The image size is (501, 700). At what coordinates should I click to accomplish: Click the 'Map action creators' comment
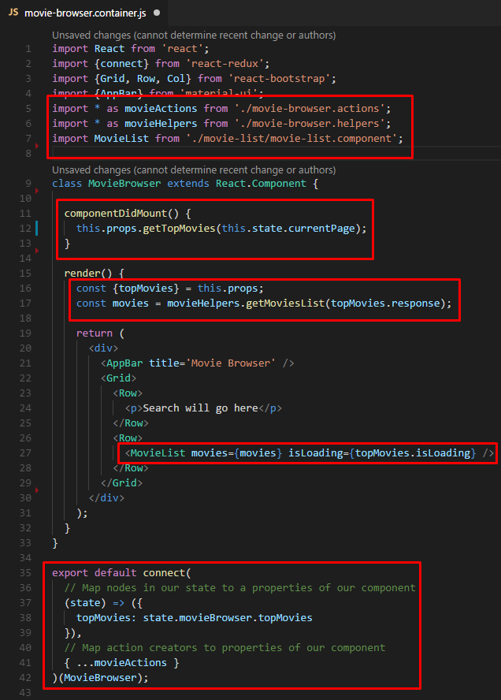tap(225, 647)
